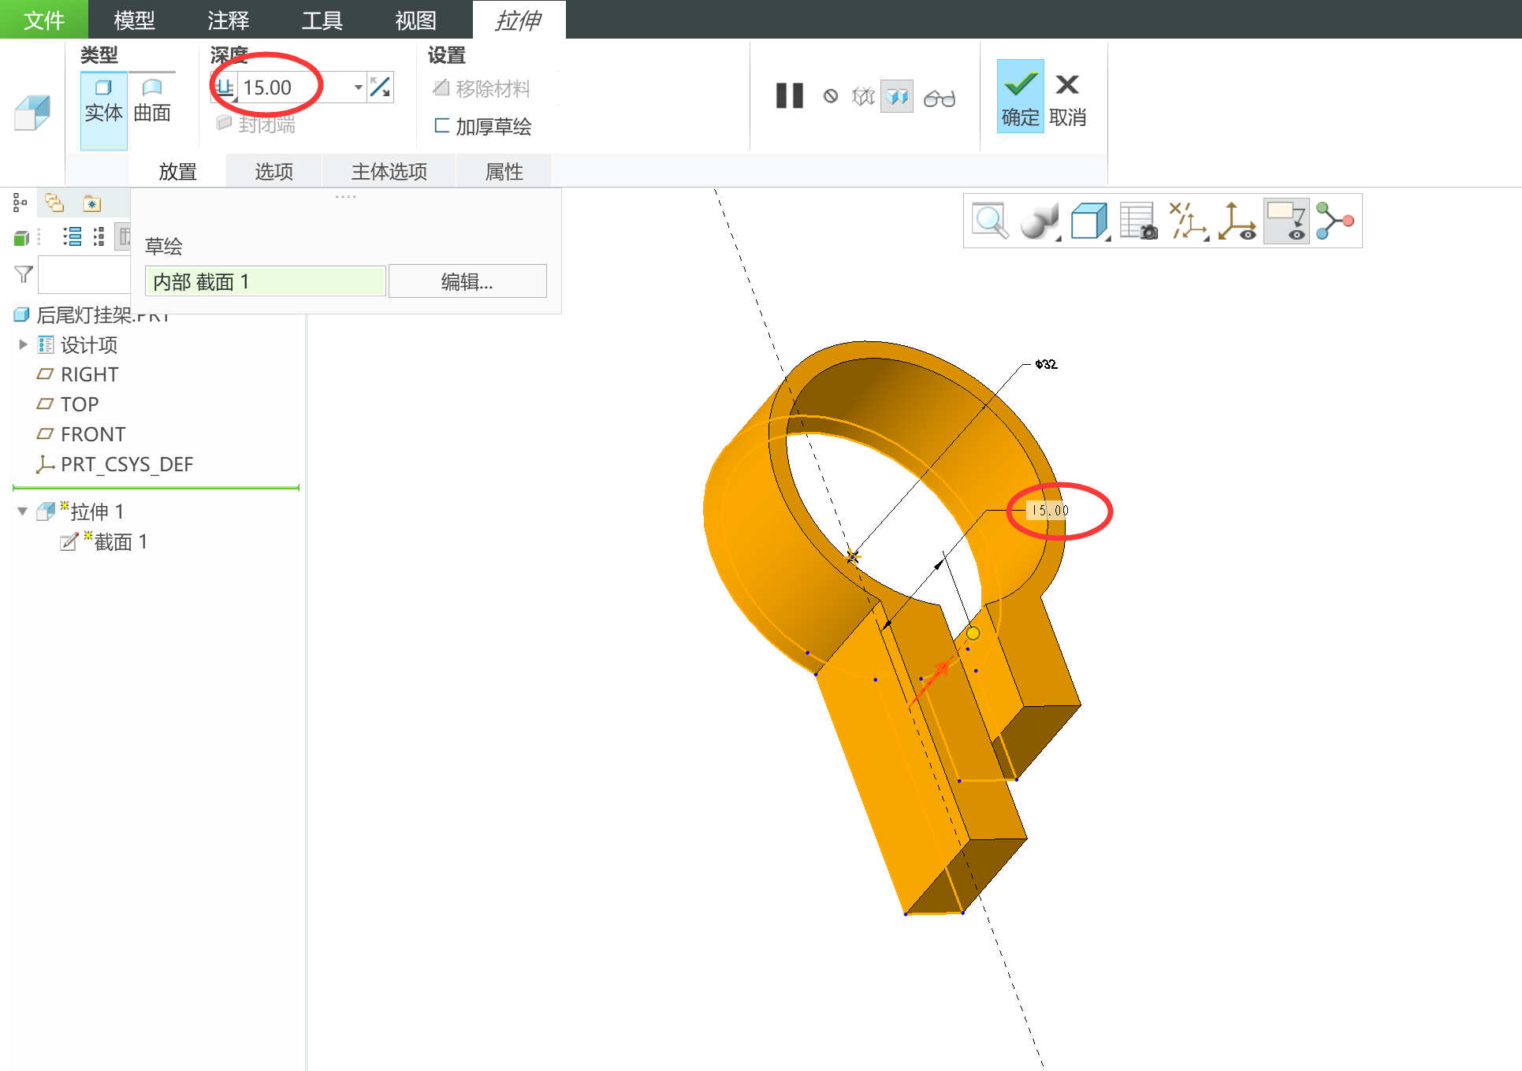Image resolution: width=1522 pixels, height=1071 pixels.
Task: Click the pause feature icon
Action: 789,96
